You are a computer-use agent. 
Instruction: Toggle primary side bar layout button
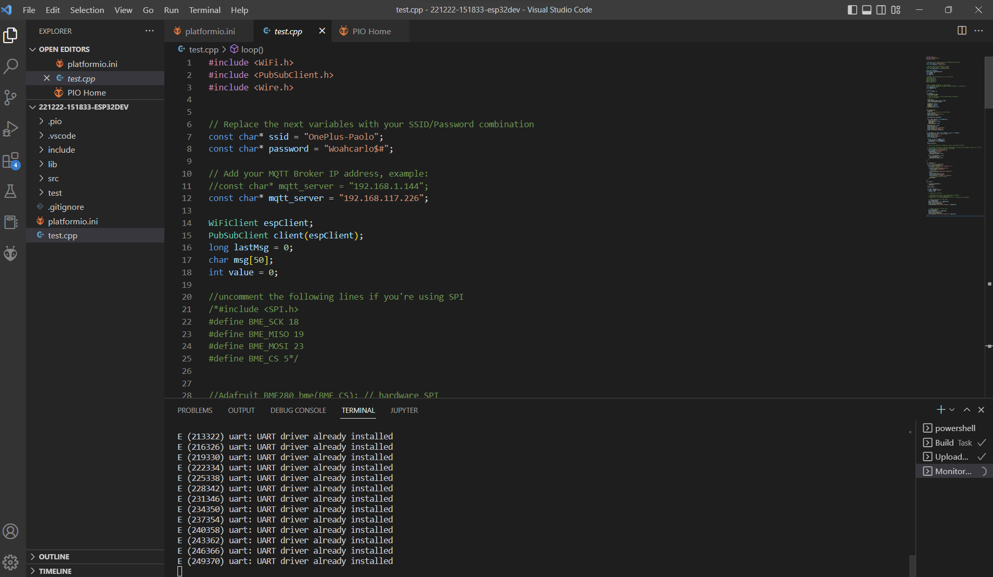(852, 10)
